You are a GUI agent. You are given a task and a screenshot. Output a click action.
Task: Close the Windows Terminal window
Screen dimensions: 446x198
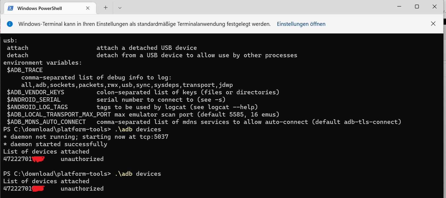coord(434,7)
